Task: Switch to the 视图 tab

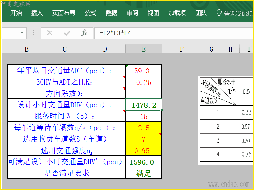Action: pyautogui.click(x=153, y=13)
